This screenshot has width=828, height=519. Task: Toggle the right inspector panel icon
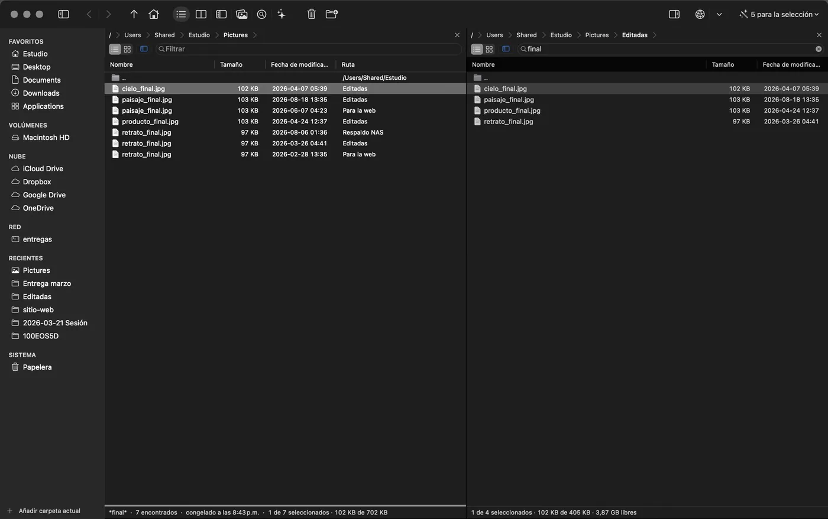tap(674, 14)
